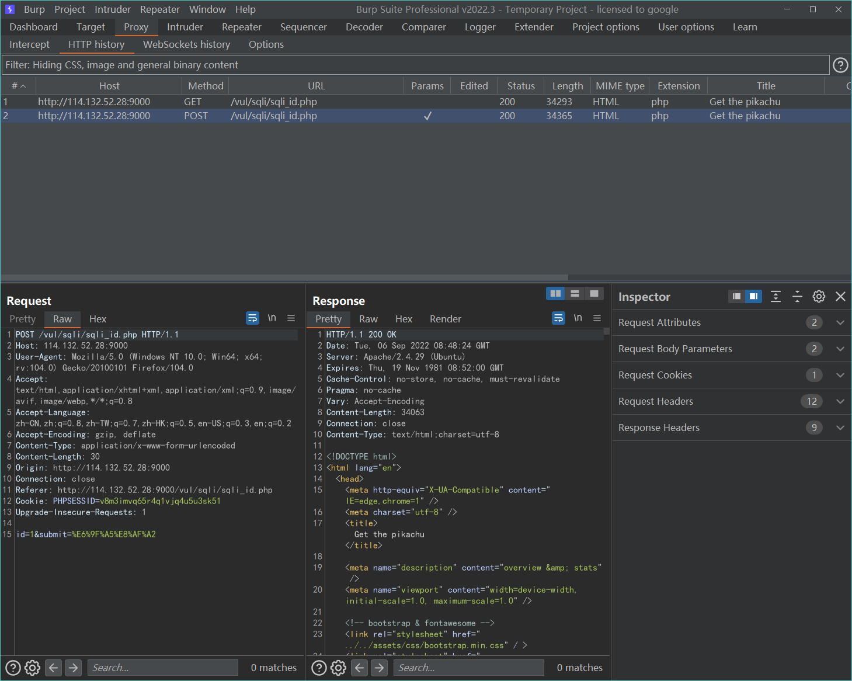
Task: Click Request search input field
Action: [x=162, y=668]
